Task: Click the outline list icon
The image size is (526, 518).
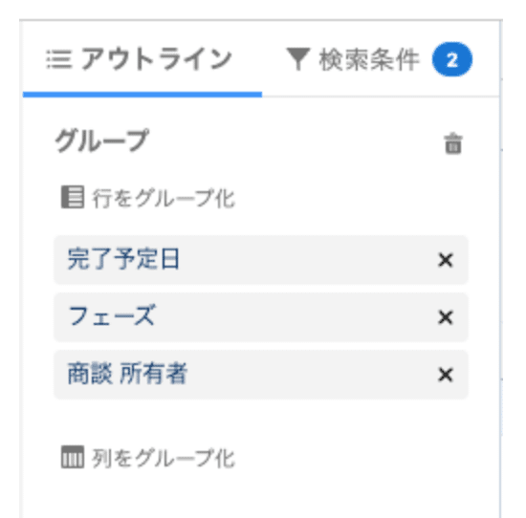Action: pos(58,59)
